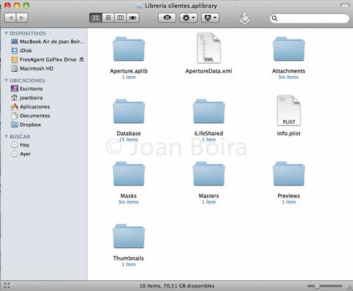Viewport: 353px width, 291px height.
Task: Click the green zoom window button
Action: coord(26,6)
